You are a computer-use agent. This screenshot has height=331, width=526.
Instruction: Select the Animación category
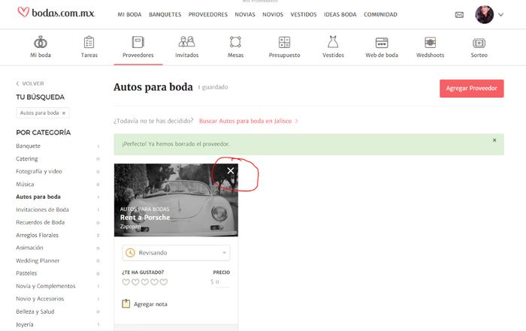click(29, 248)
